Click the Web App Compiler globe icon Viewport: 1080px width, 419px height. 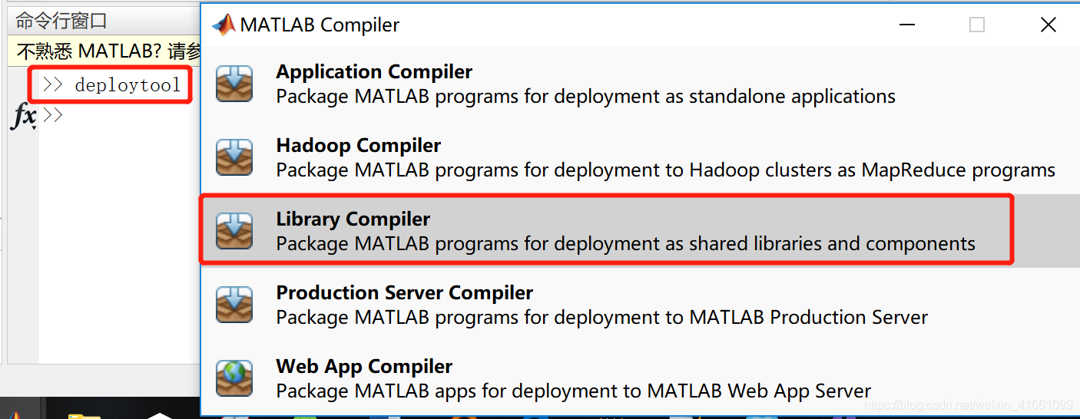[234, 378]
